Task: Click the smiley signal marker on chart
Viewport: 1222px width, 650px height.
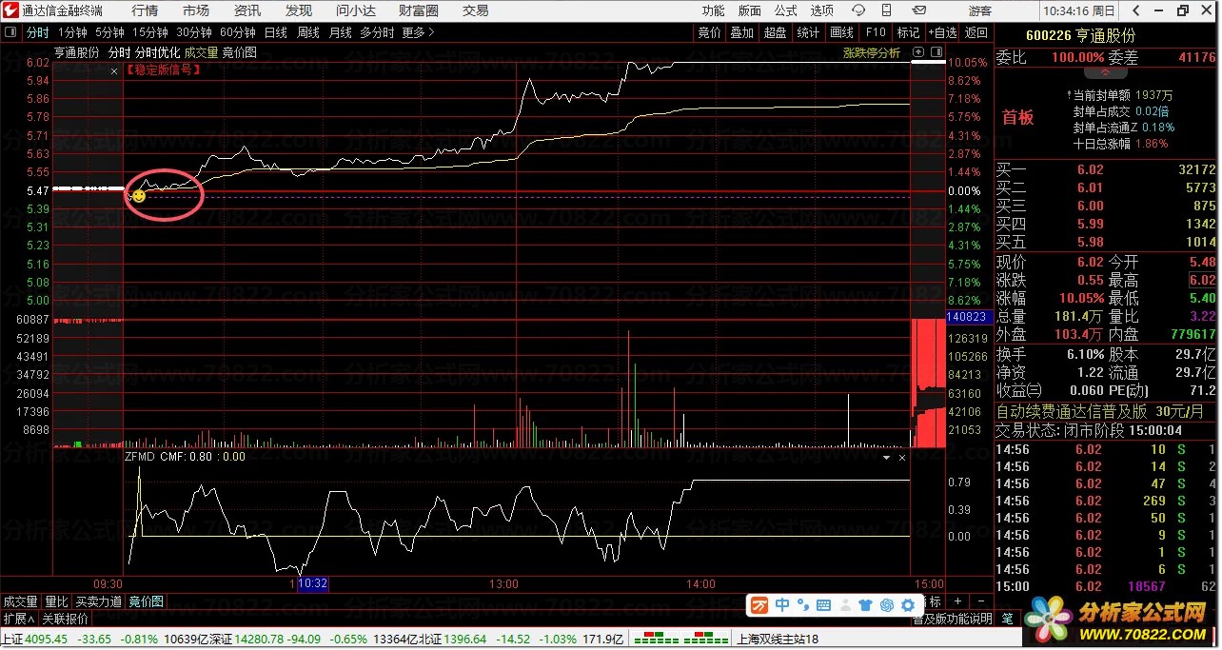Action: pyautogui.click(x=138, y=196)
